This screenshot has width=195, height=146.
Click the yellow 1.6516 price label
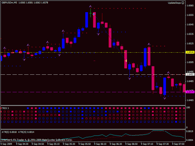pyautogui.click(x=190, y=52)
